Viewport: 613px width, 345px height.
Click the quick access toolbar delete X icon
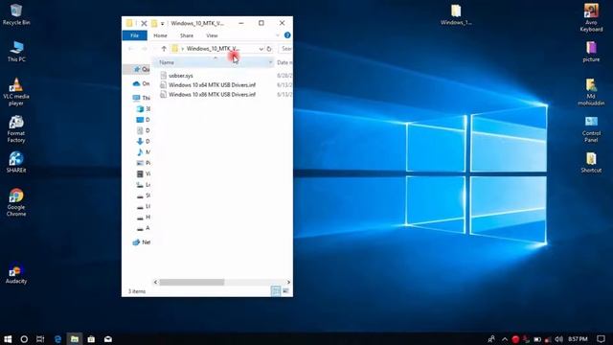coord(144,23)
